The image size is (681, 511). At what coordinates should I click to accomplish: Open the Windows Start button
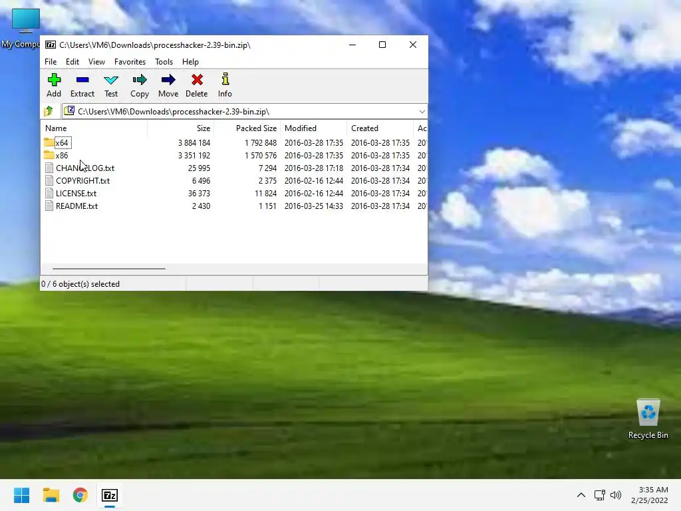(22, 495)
